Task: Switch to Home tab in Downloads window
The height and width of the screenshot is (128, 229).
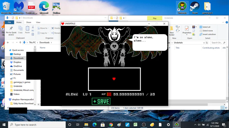Action: (19, 22)
